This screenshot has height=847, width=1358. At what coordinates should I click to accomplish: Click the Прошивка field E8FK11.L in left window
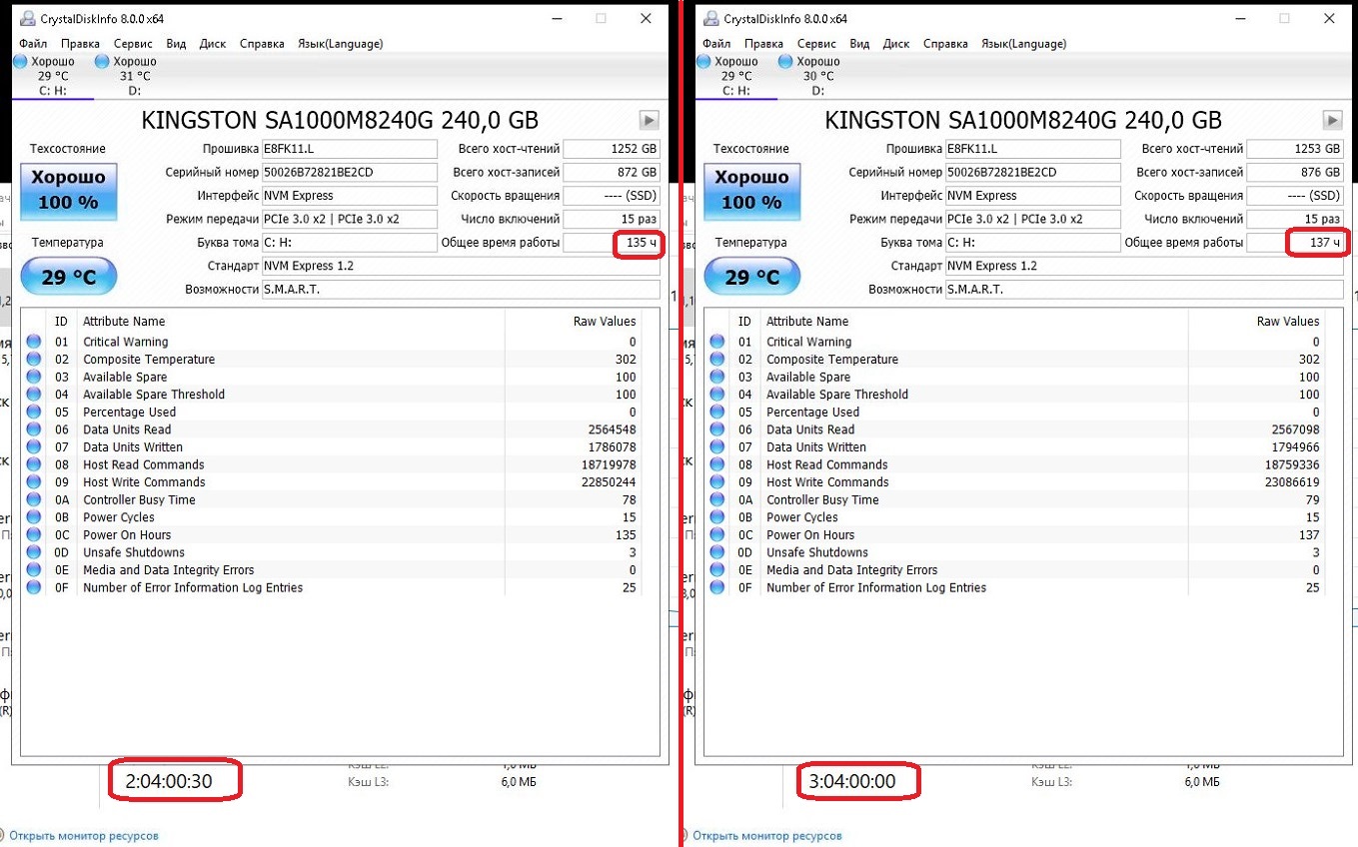350,149
